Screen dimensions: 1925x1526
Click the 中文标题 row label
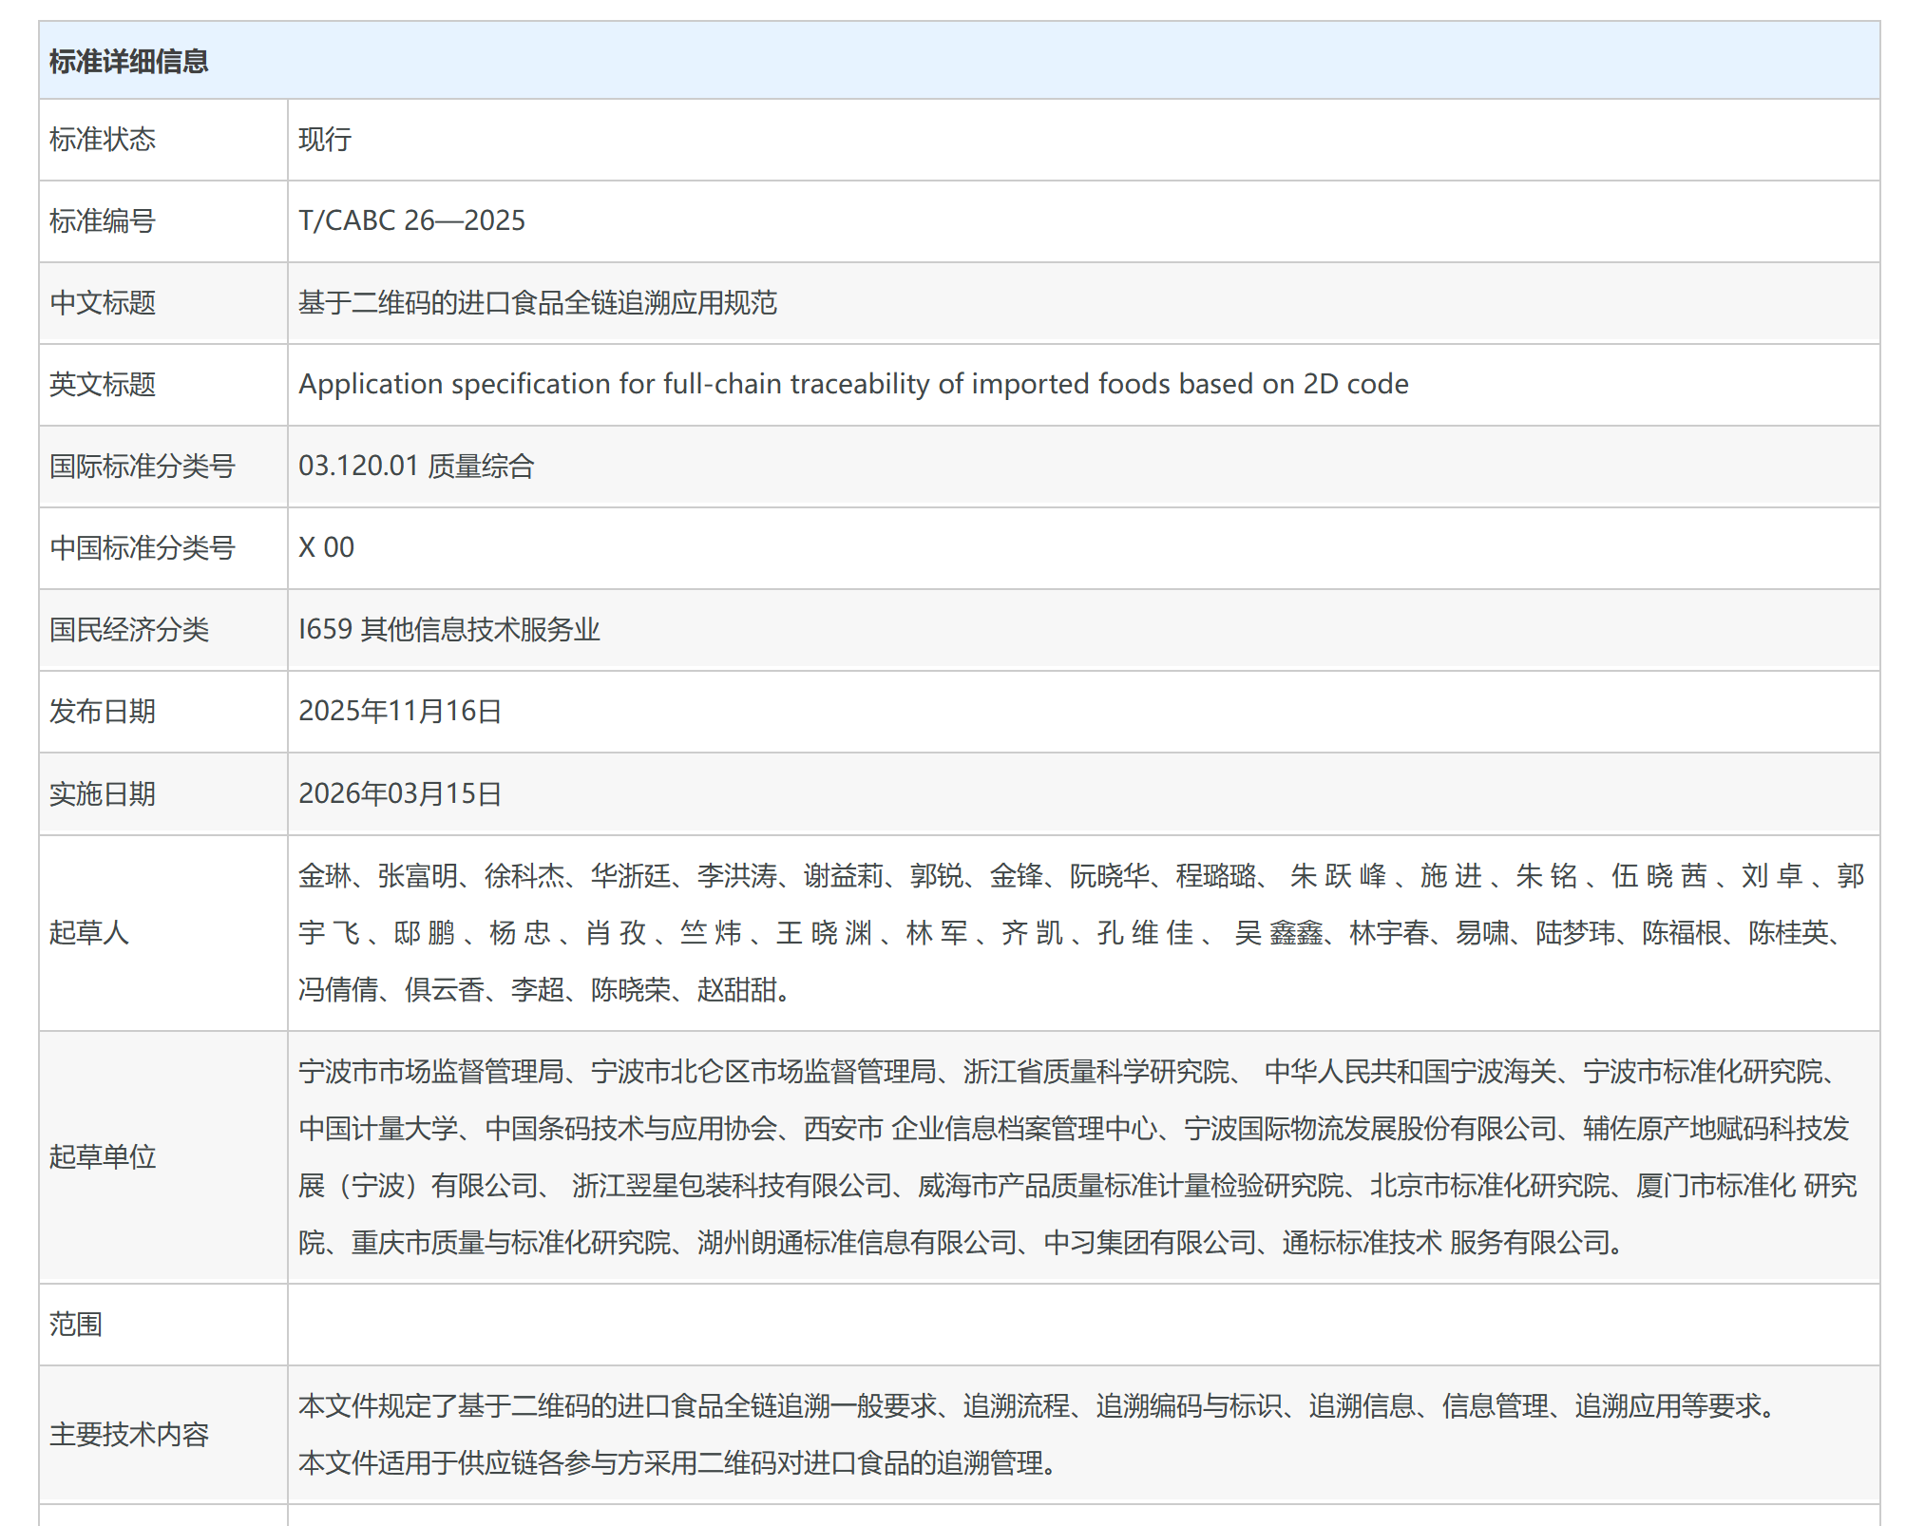pos(103,303)
